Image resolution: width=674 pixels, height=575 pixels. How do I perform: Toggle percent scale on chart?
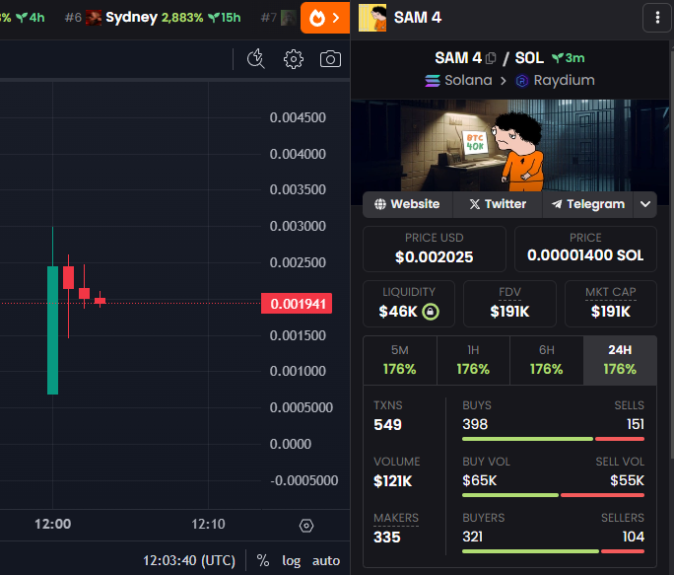pyautogui.click(x=263, y=560)
